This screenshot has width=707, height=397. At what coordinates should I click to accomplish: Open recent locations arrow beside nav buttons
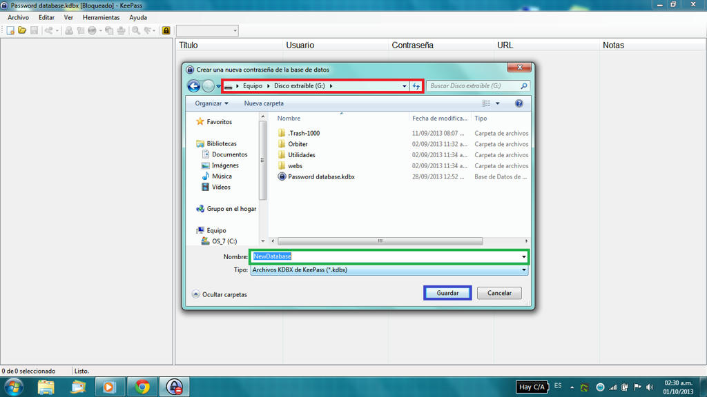click(x=219, y=86)
